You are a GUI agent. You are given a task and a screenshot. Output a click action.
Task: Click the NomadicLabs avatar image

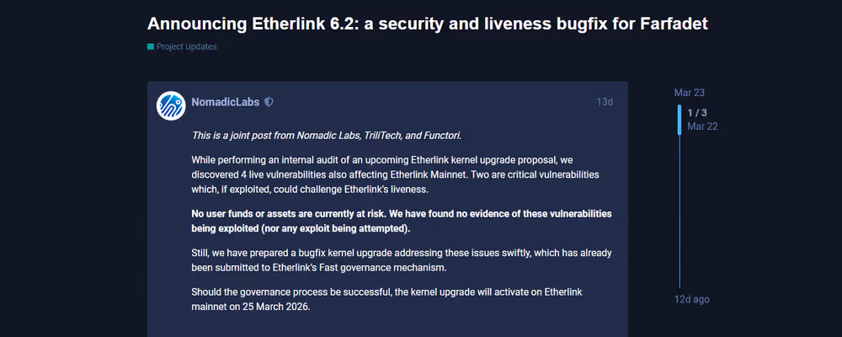[171, 104]
